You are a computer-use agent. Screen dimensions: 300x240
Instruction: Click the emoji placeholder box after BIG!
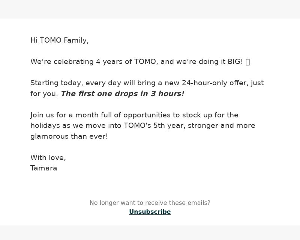[247, 62]
